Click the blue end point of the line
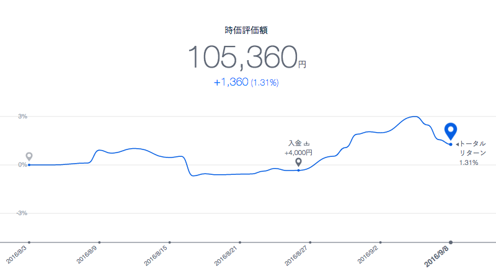Screen dimensions: 496x279 (x=451, y=144)
